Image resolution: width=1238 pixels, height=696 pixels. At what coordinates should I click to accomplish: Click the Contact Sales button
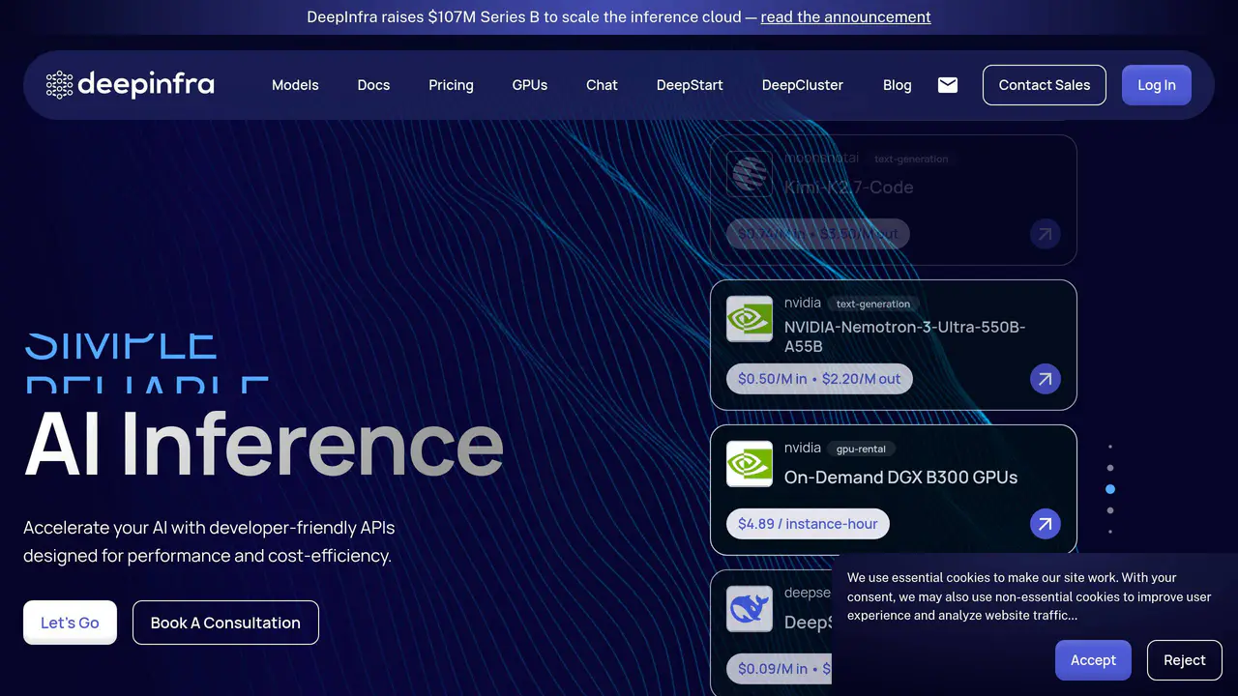pos(1045,85)
